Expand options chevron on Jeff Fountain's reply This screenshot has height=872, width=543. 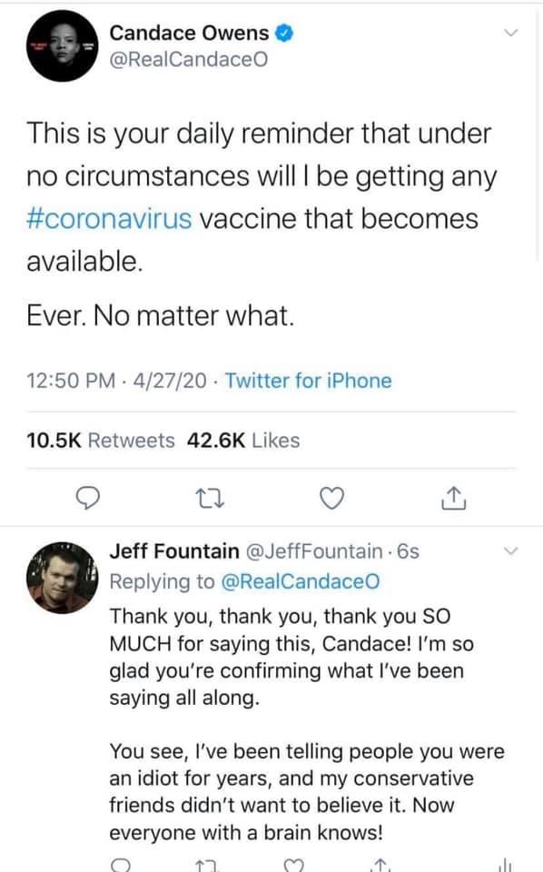click(x=510, y=551)
